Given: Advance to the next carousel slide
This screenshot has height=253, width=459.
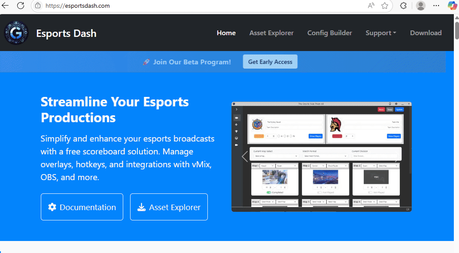Looking at the screenshot, I should coord(398,157).
